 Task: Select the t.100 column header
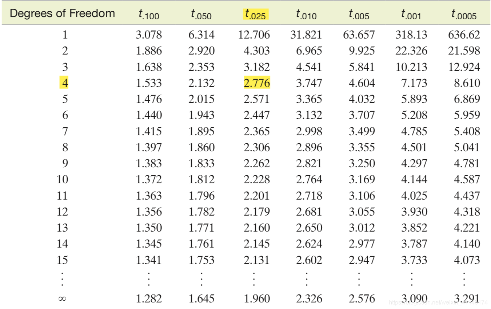pyautogui.click(x=149, y=14)
